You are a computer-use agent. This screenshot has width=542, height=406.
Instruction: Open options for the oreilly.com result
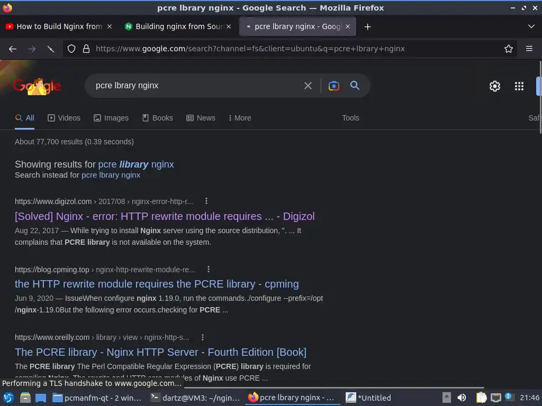(x=203, y=337)
